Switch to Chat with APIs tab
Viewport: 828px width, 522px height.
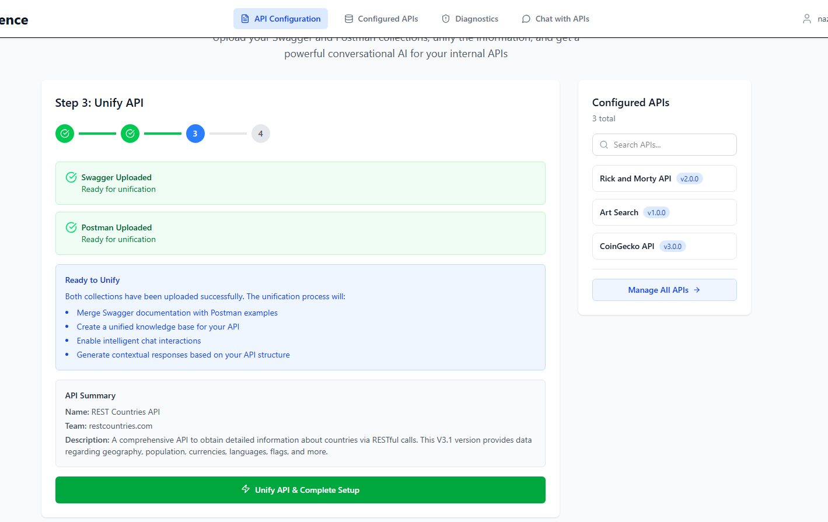click(x=556, y=19)
